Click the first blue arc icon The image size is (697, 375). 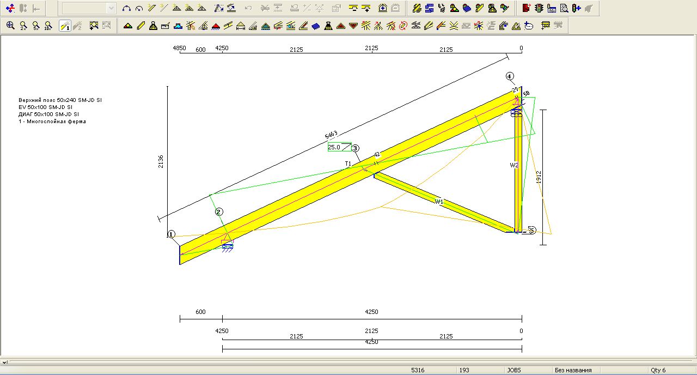[x=126, y=8]
